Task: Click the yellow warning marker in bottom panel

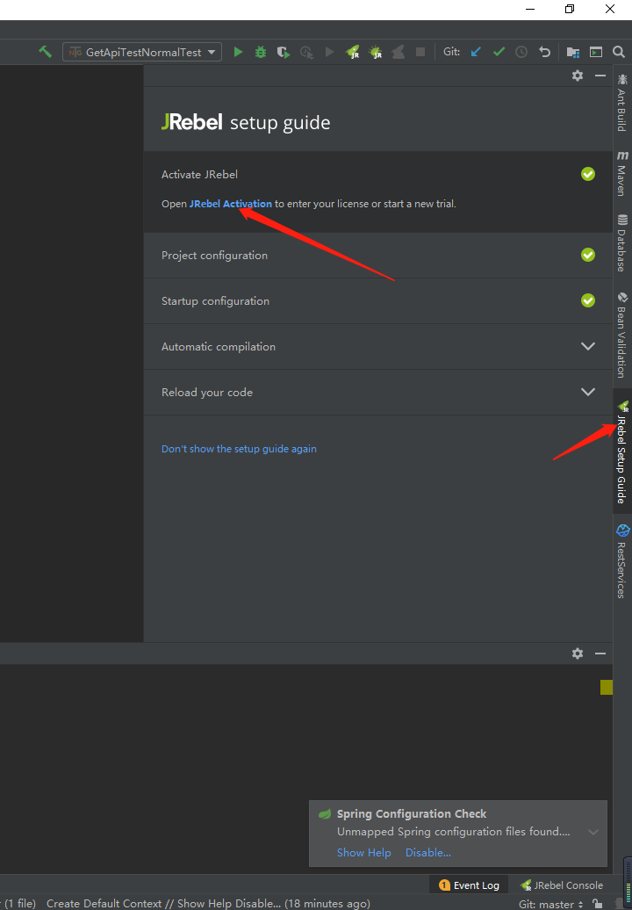Action: point(607,687)
